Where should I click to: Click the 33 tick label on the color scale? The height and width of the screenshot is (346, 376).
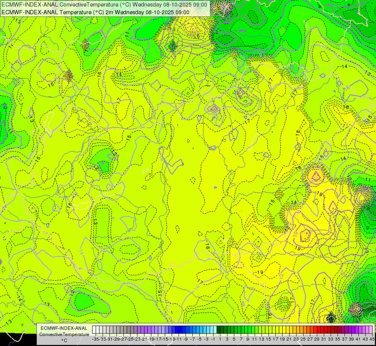click(331, 339)
